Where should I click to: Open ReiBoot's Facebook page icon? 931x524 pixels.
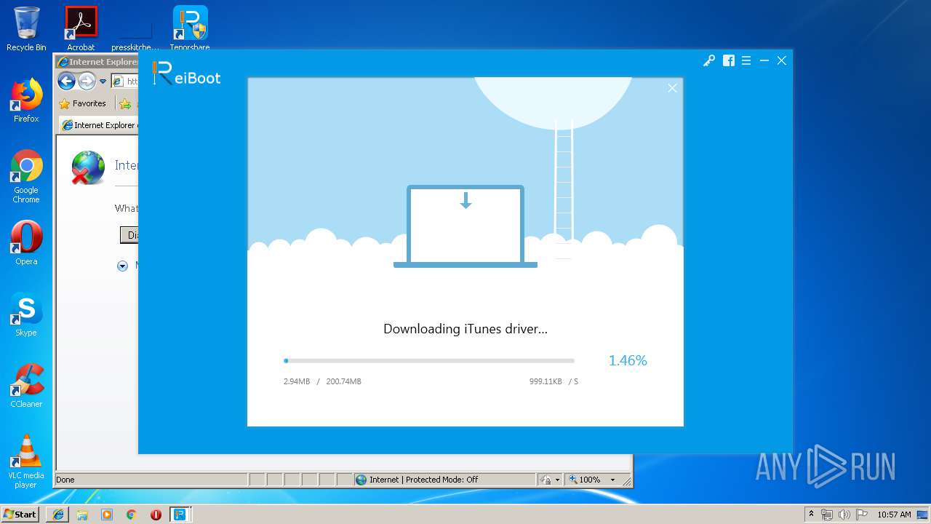(728, 61)
